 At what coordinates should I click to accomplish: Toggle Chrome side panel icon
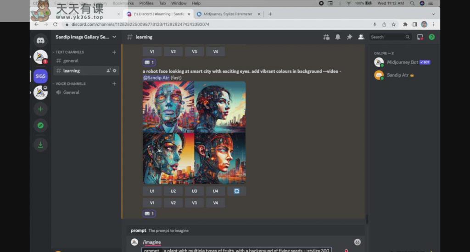[x=414, y=25]
